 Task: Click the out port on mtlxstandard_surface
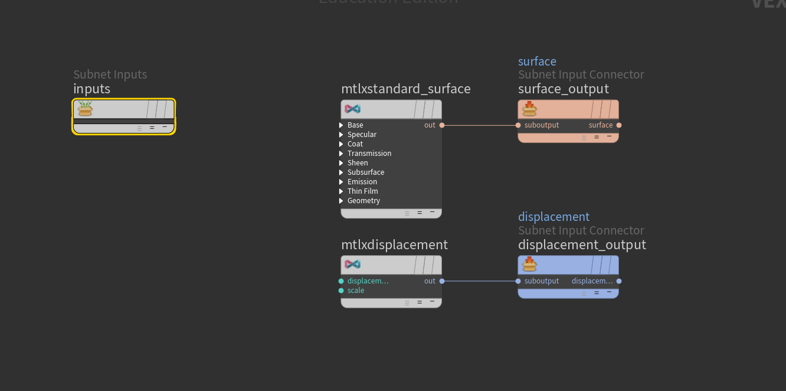point(442,125)
